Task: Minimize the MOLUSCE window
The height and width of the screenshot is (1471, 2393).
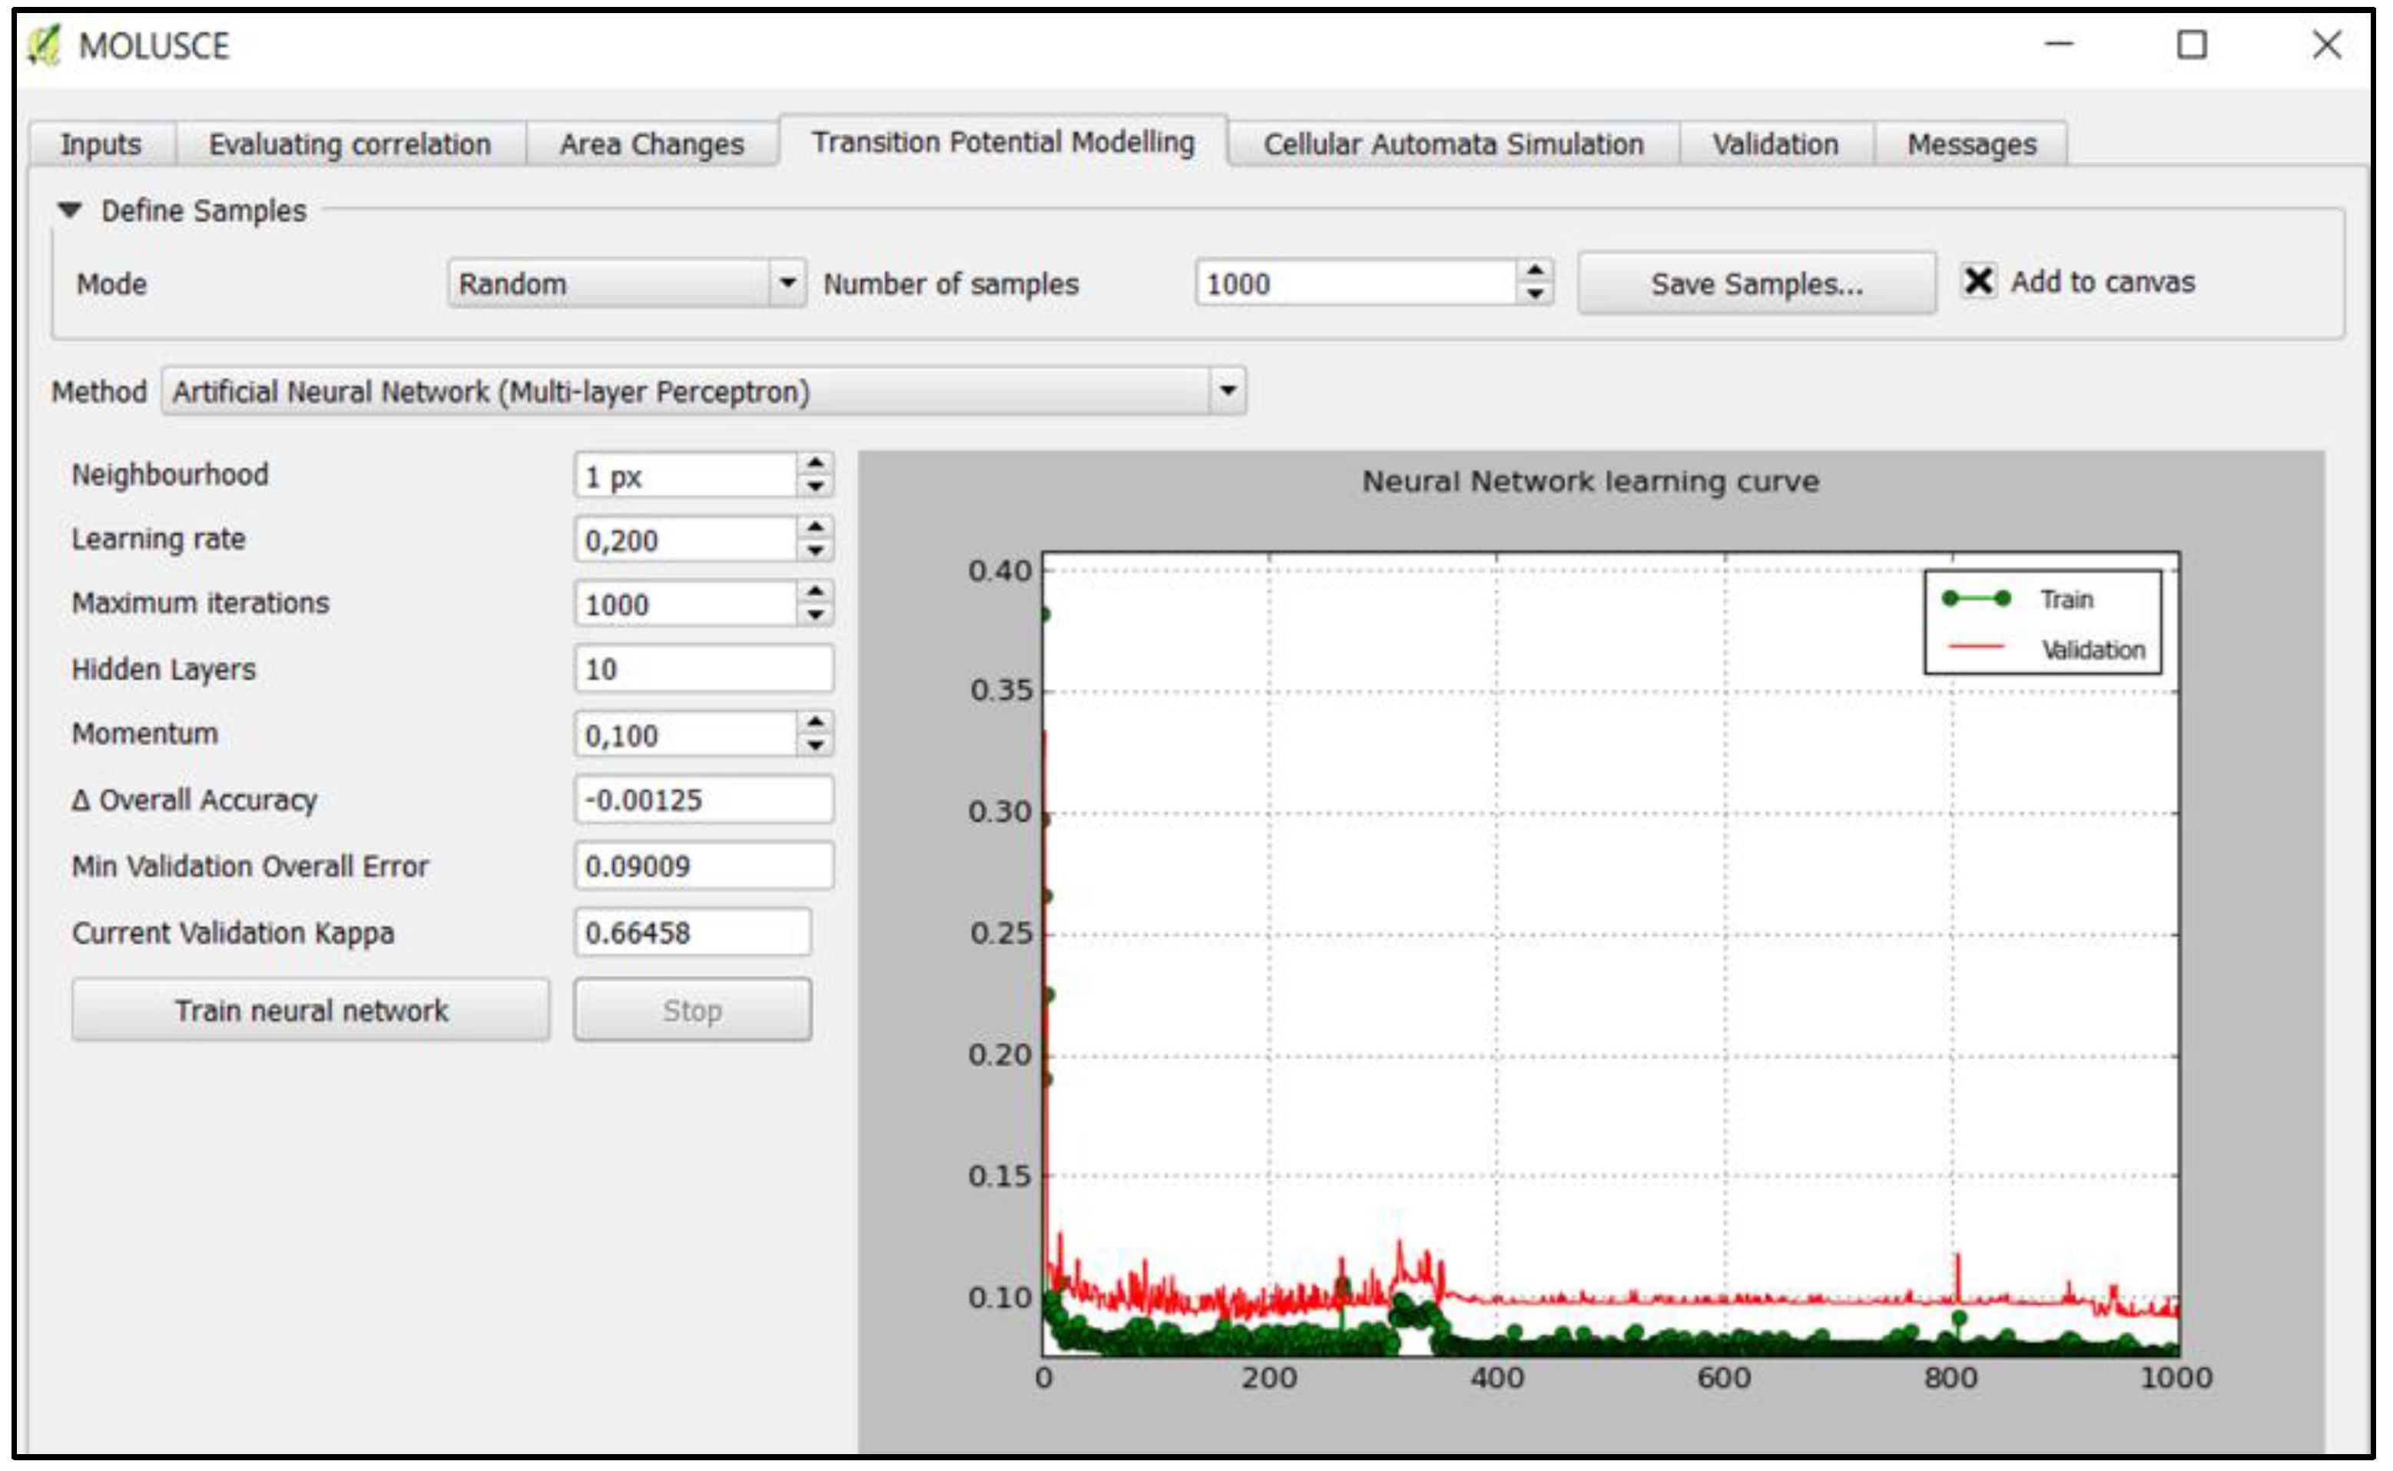Action: [x=2058, y=45]
